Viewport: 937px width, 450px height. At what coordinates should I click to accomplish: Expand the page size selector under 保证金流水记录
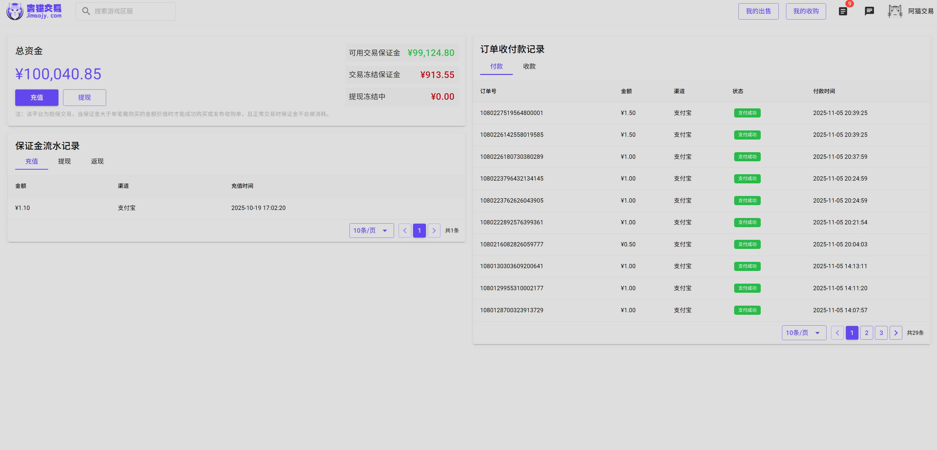(371, 230)
